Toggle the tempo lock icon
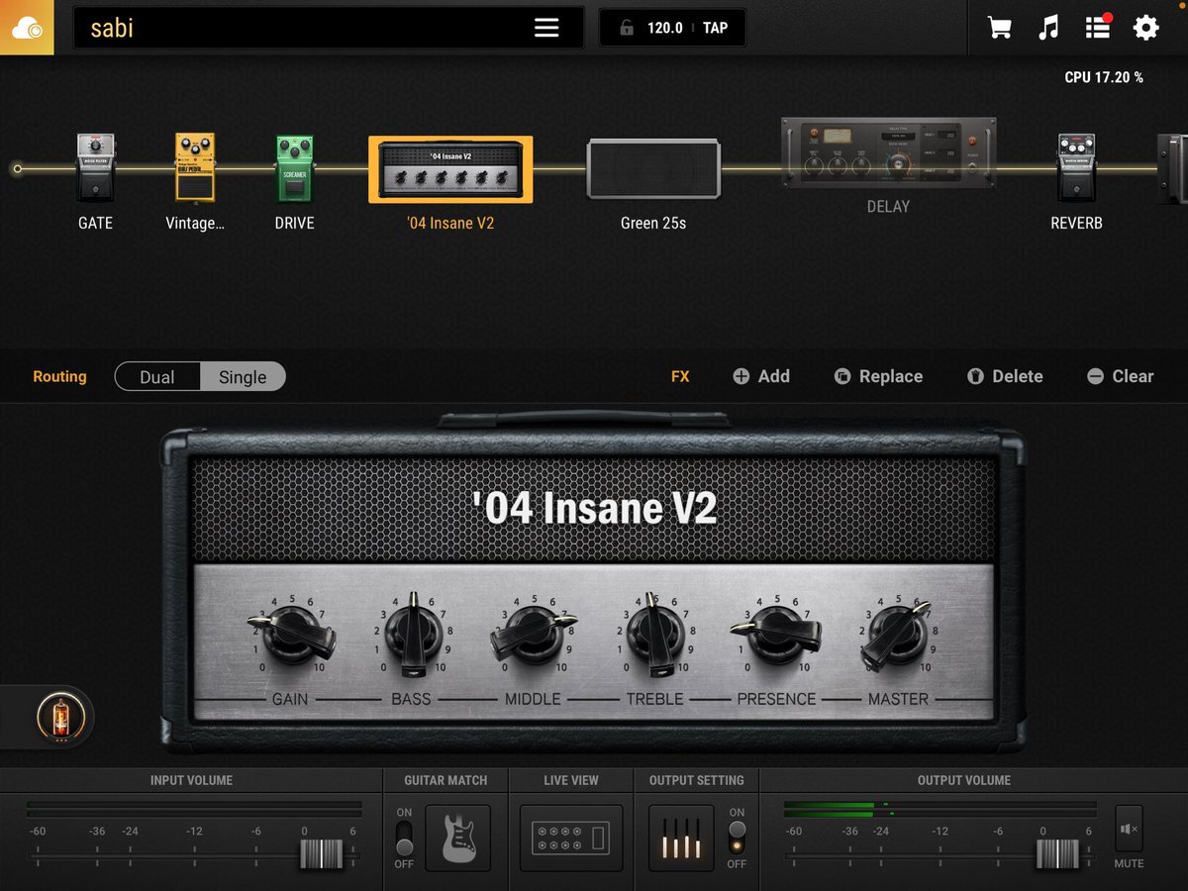Viewport: 1188px width, 891px height. point(626,28)
